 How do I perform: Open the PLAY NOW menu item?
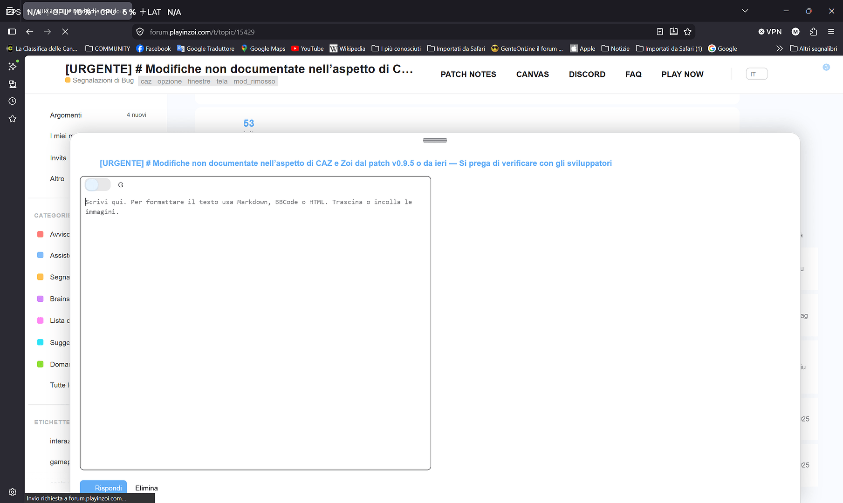[682, 74]
